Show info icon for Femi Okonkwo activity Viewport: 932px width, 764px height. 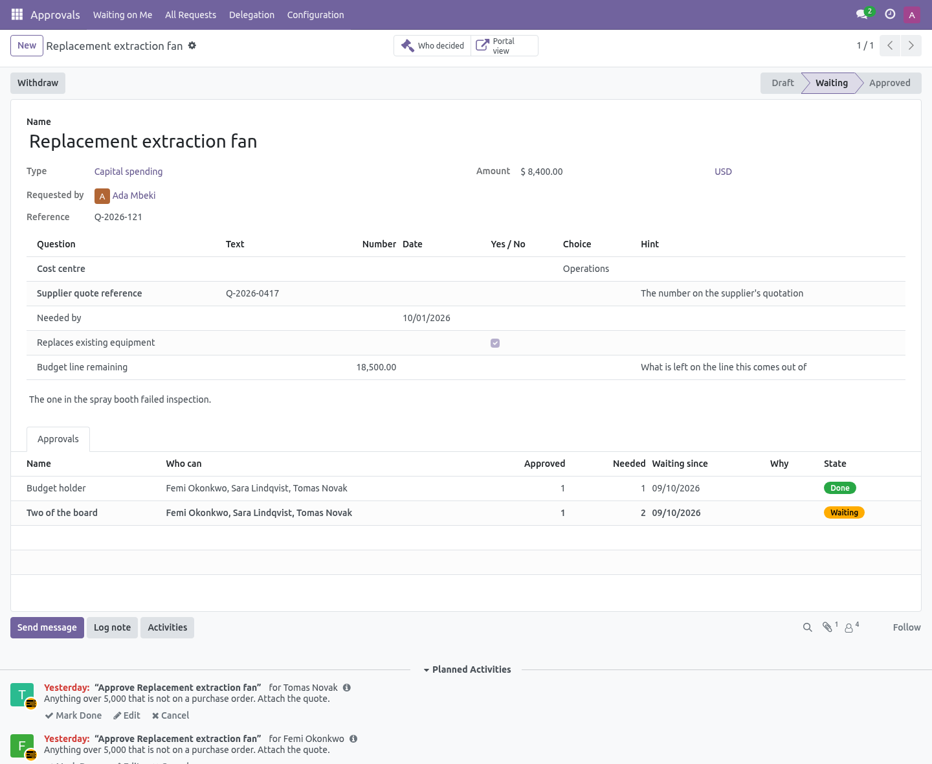pos(353,739)
